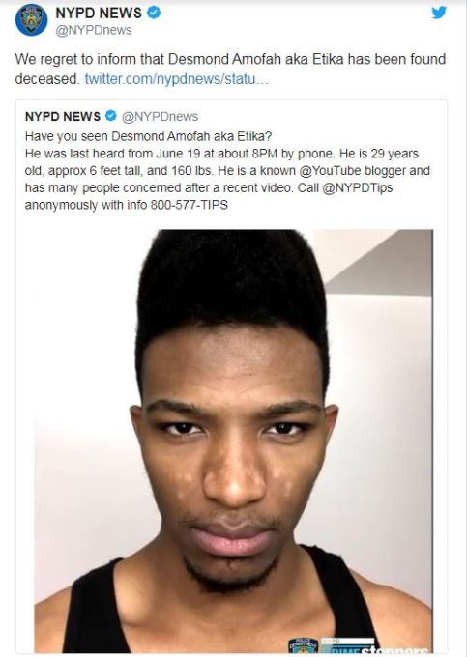Click the 'Have you seen' question line
This screenshot has height=657, width=467.
(148, 136)
